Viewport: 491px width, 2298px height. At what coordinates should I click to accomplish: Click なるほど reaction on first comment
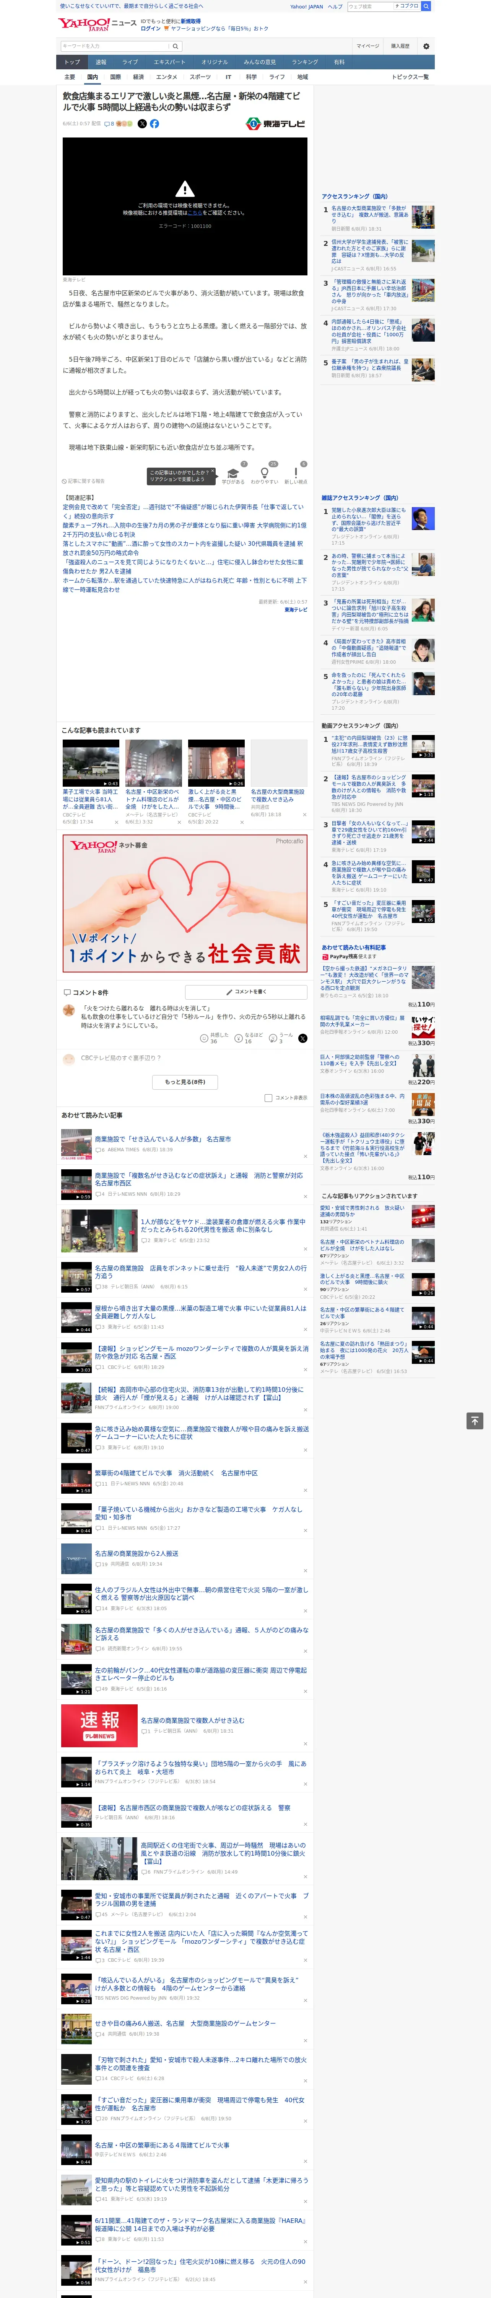click(x=249, y=1038)
